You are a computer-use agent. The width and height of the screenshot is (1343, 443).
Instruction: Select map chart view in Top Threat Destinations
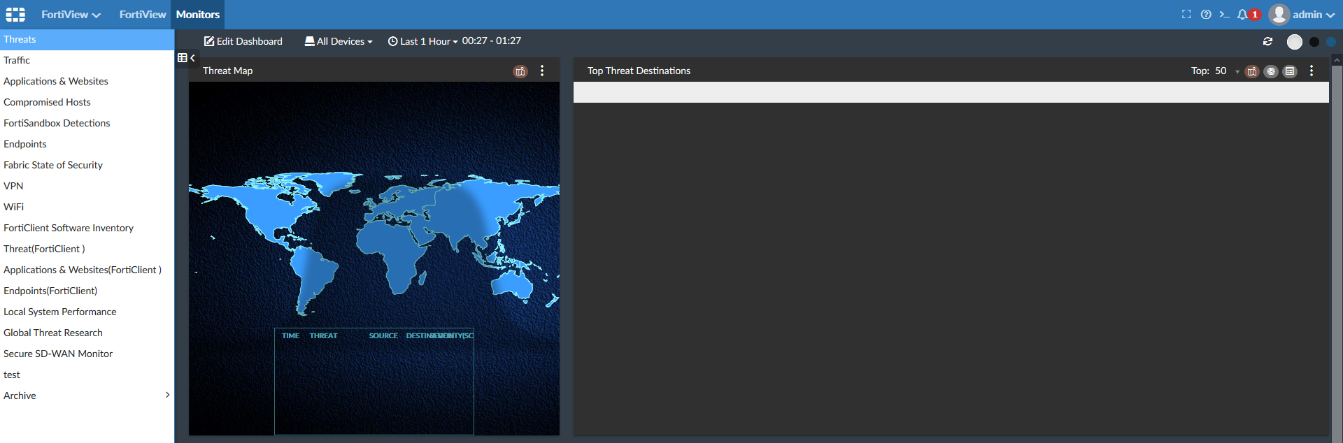coord(1252,71)
